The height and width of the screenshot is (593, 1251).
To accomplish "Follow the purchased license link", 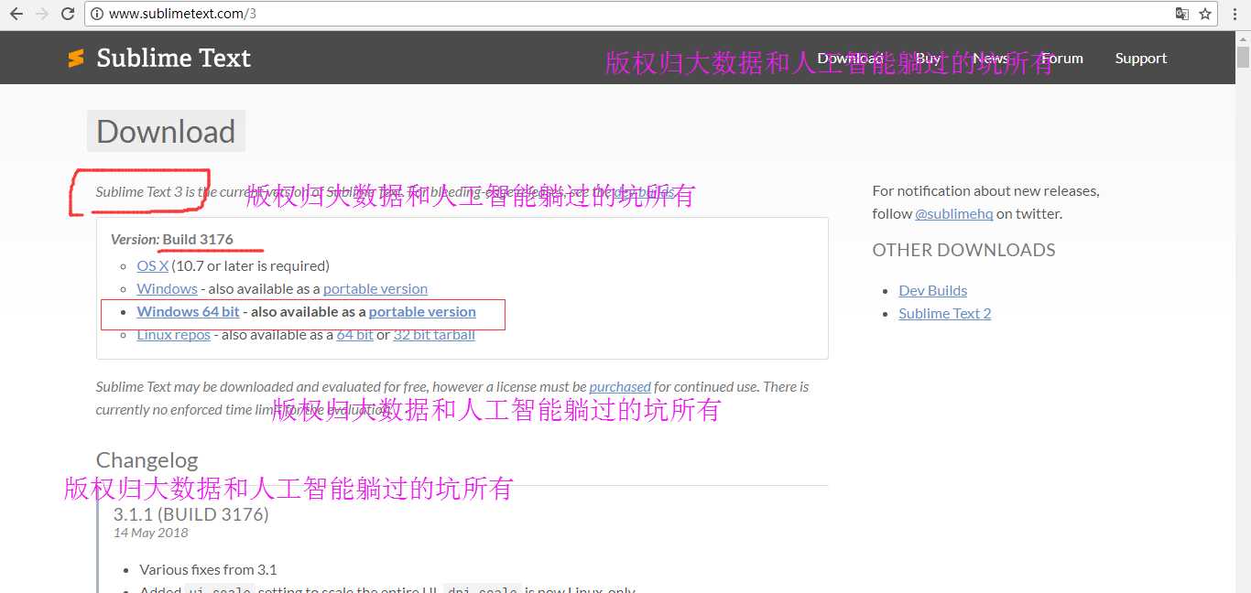I will (620, 386).
